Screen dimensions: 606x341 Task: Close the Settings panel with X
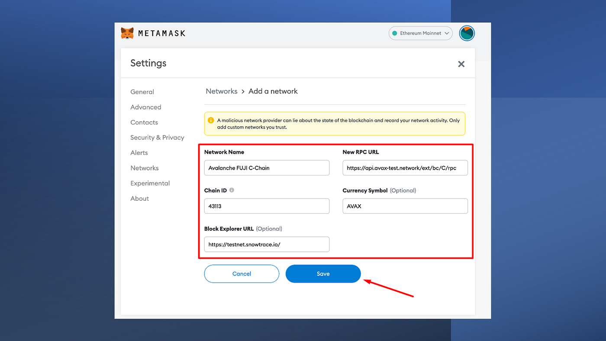tap(461, 64)
